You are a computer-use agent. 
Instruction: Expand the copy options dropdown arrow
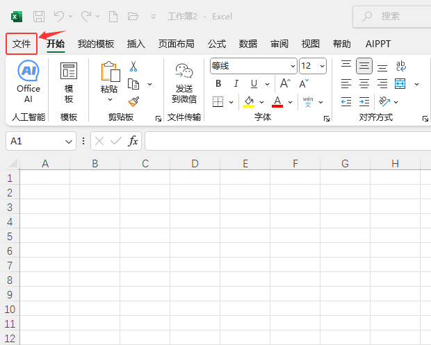[149, 84]
